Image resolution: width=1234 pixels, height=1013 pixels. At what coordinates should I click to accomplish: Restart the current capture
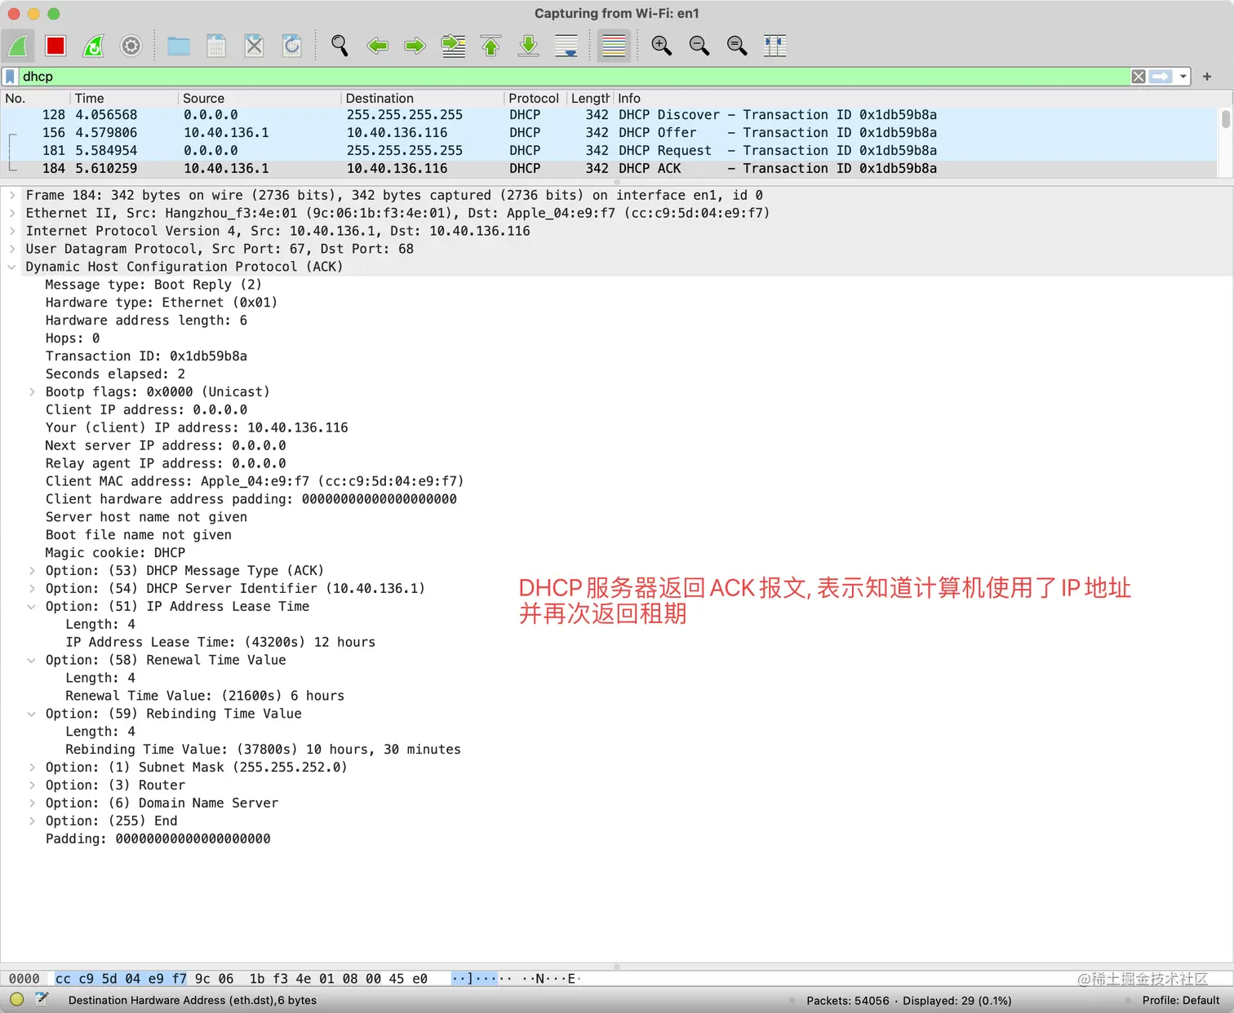(x=94, y=46)
